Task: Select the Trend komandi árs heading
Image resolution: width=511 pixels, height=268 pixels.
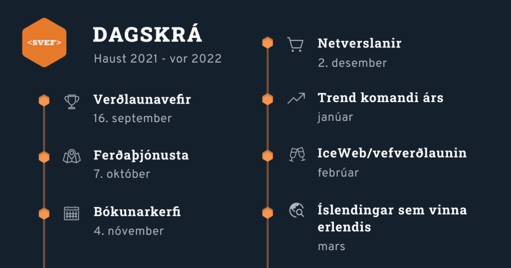Action: [380, 98]
